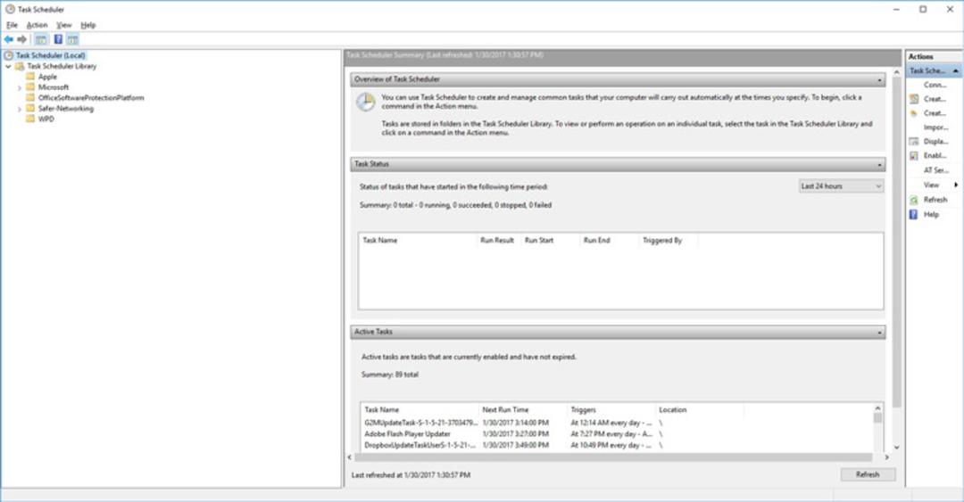Click the Back arrow toolbar icon

(x=9, y=39)
